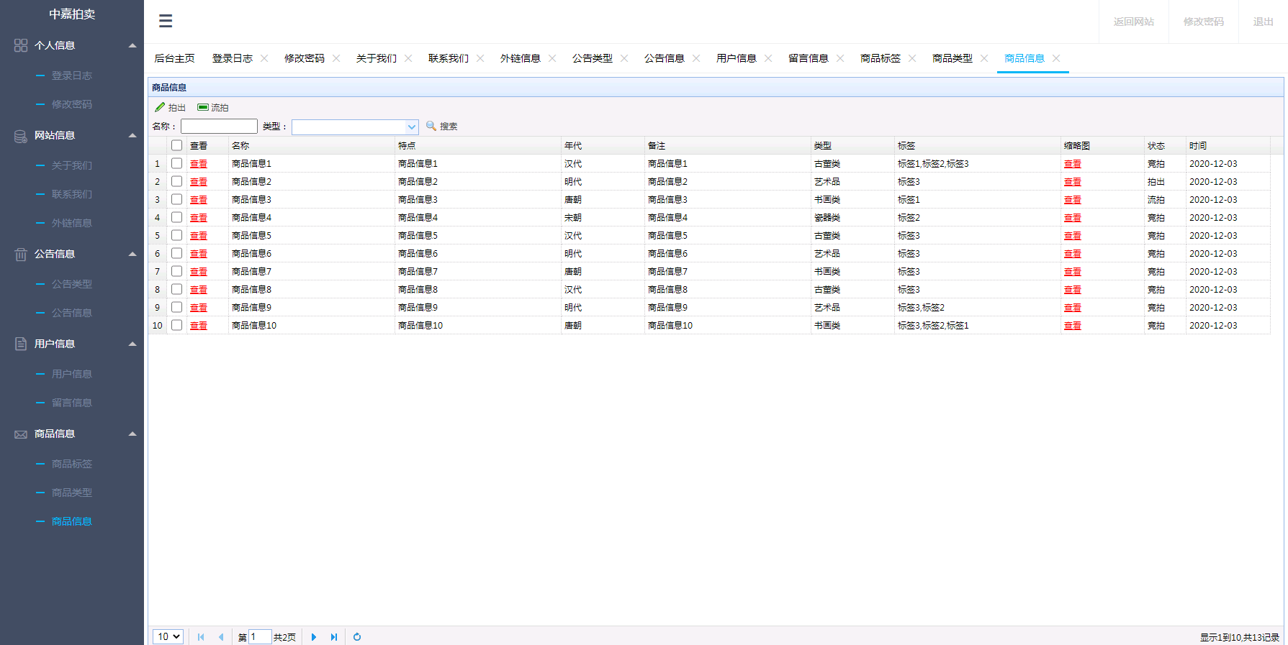Screen dimensions: 1288x645
Task: Click the 返回网站 header link
Action: [x=1134, y=22]
